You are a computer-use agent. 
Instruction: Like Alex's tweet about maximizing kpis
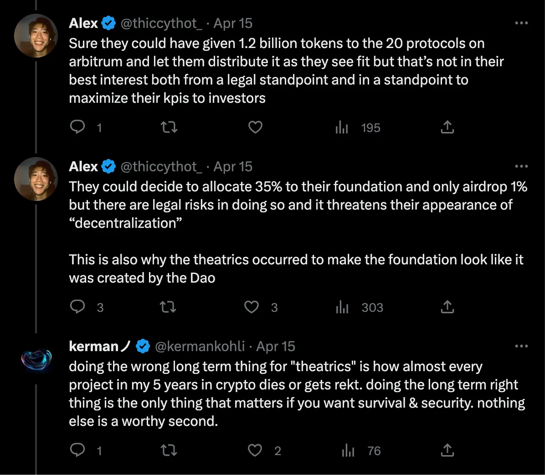255,127
